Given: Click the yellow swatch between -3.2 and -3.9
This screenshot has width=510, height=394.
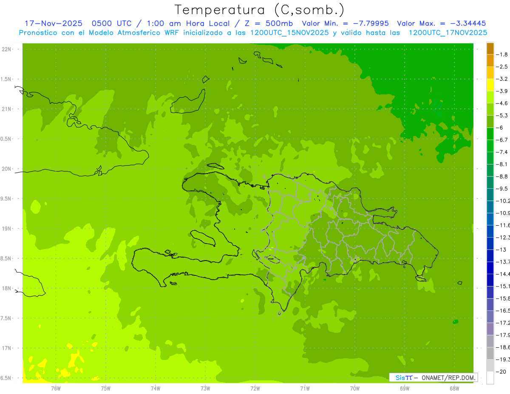Looking at the screenshot, I should tap(490, 85).
